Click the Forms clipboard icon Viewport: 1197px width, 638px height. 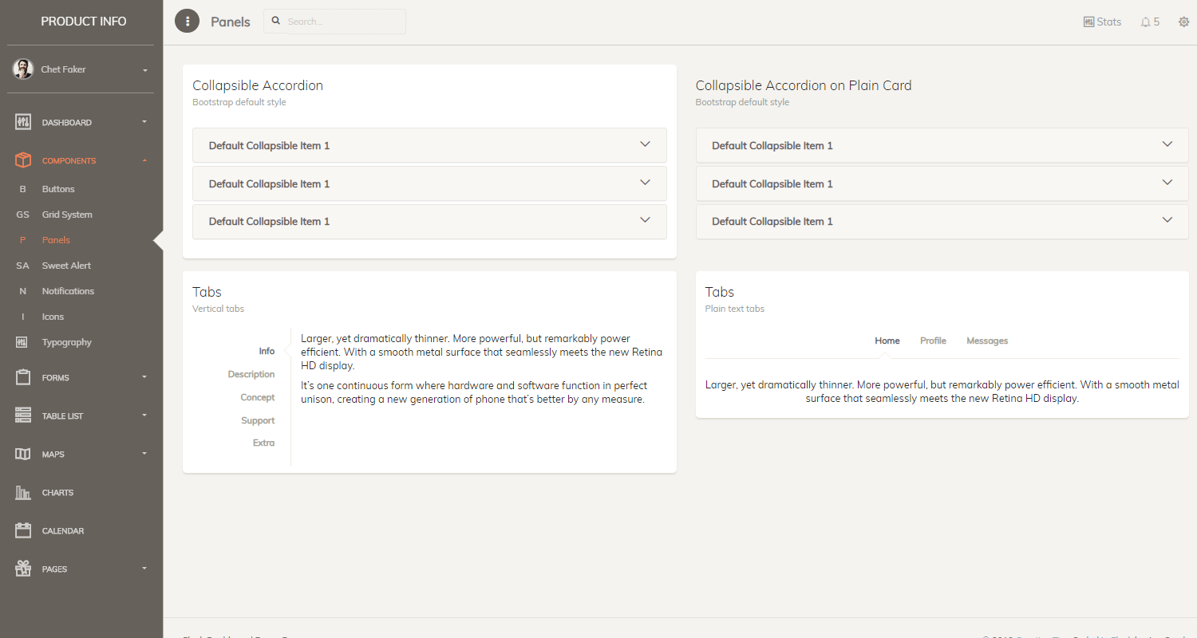tap(23, 377)
